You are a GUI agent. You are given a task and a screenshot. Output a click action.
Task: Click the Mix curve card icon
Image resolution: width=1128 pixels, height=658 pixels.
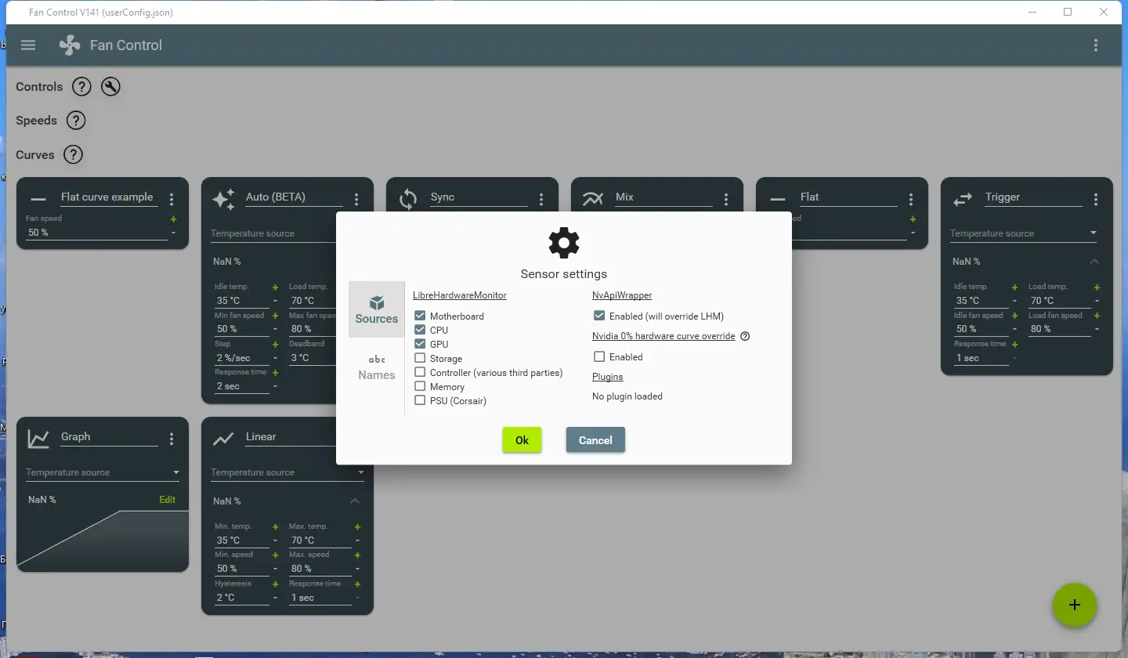click(x=593, y=200)
